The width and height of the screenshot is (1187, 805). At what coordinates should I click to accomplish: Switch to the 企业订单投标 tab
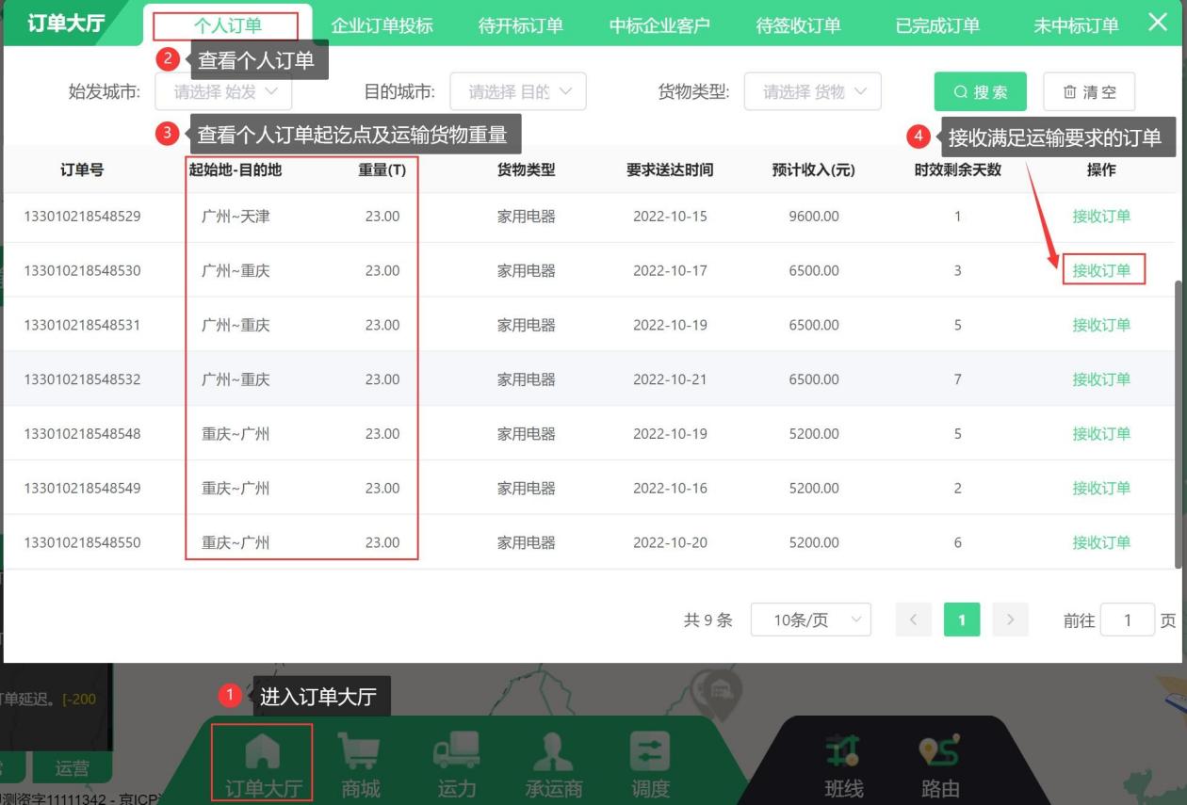[382, 26]
